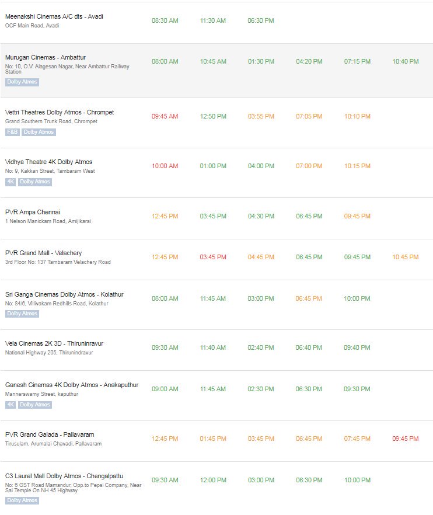433x515 pixels.
Task: Open Sri Ganga Cinemas Dolby Atmos - Kolathur
Action: pyautogui.click(x=64, y=294)
